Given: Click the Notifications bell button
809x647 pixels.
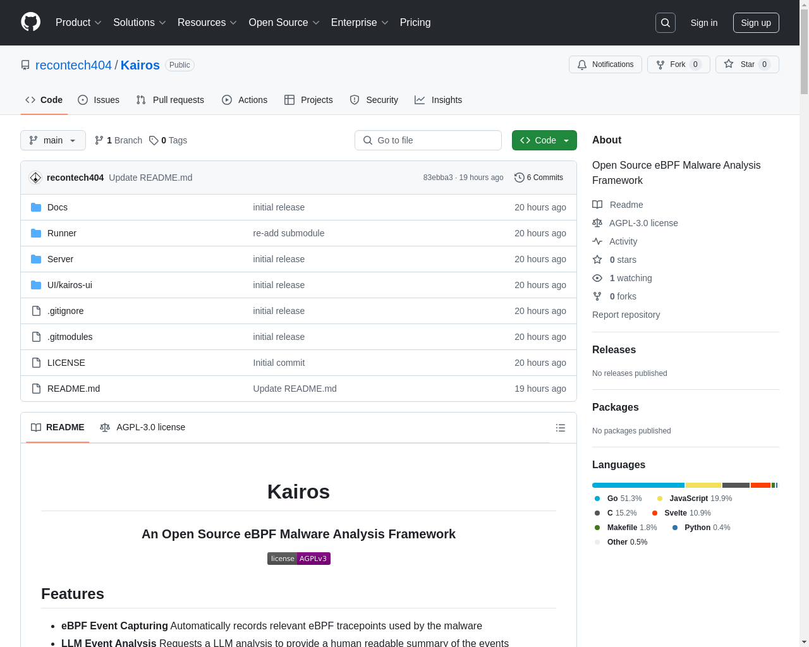Looking at the screenshot, I should click(605, 64).
